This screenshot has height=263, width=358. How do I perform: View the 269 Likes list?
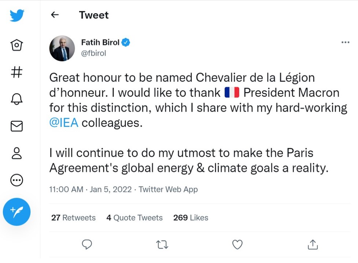pyautogui.click(x=191, y=218)
